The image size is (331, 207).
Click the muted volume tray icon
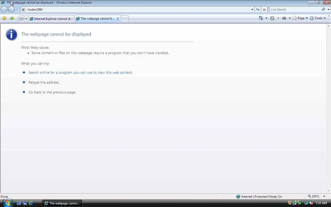311,203
